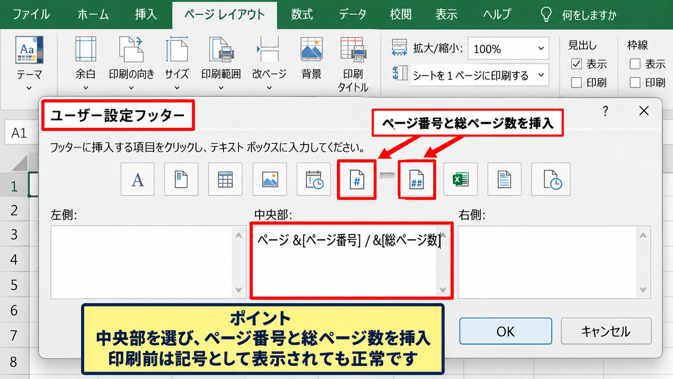Insert sheet name with the table icon
Image resolution: width=673 pixels, height=379 pixels.
[225, 179]
